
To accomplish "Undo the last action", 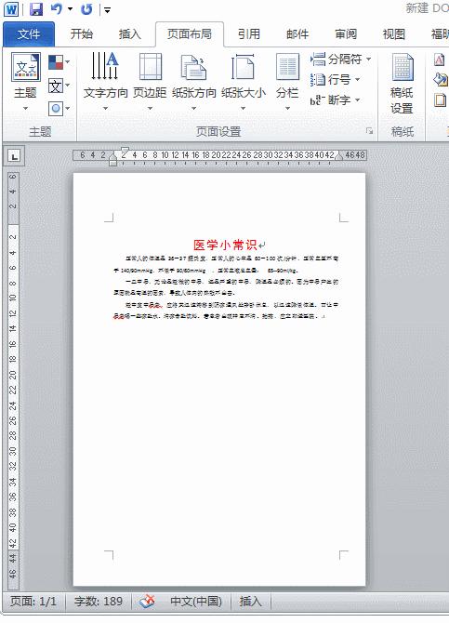I will 57,8.
